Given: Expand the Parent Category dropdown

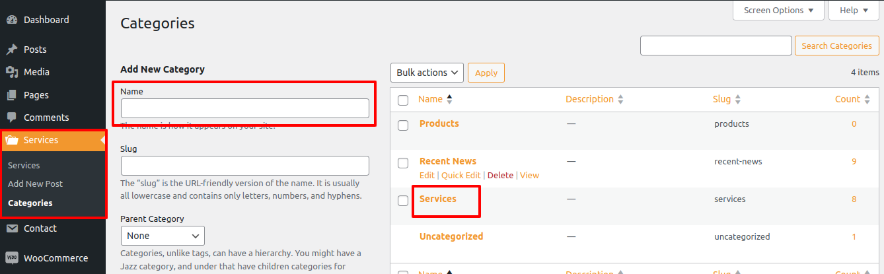Looking at the screenshot, I should pyautogui.click(x=163, y=236).
